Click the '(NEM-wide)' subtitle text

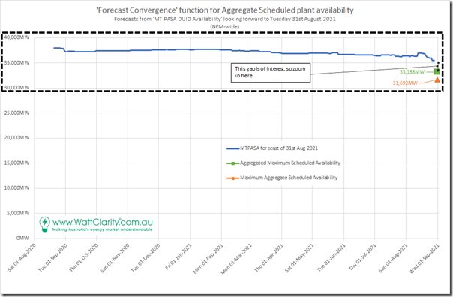tap(225, 26)
